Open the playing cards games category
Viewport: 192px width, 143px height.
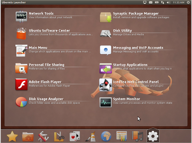point(75,136)
